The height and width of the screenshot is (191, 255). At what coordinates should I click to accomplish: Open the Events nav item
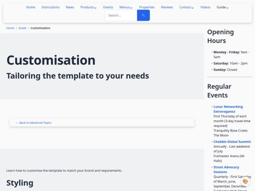coord(108,7)
